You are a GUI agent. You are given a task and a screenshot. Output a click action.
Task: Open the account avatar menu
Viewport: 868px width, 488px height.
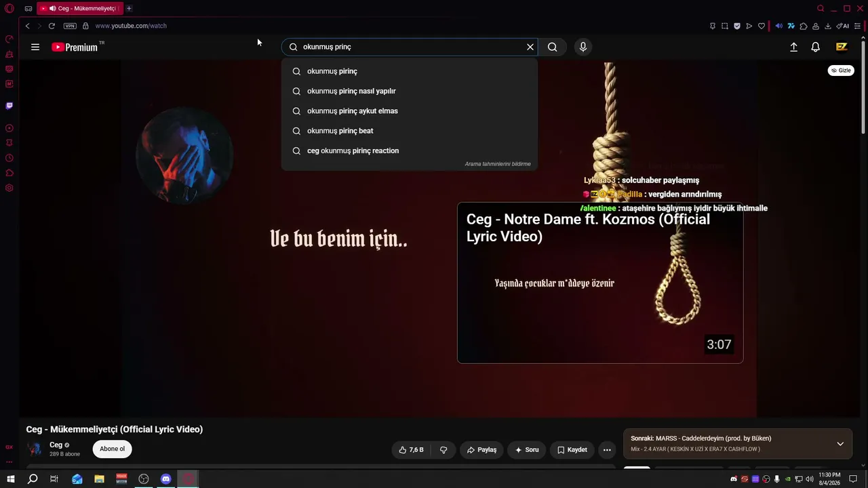click(x=842, y=47)
